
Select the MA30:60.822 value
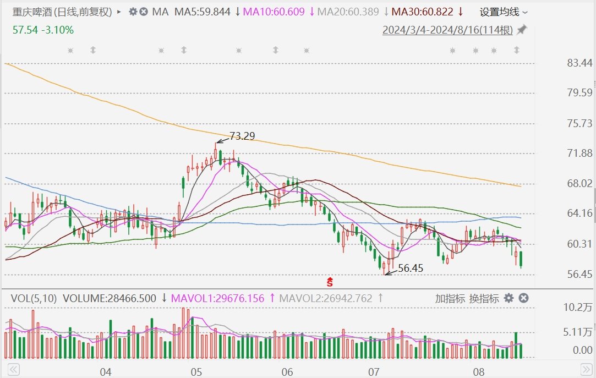click(x=422, y=12)
